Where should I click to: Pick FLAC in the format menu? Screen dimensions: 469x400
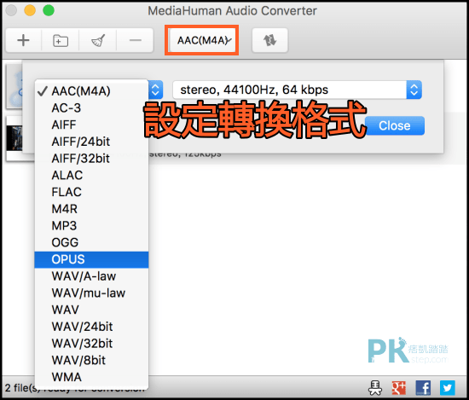[x=91, y=192]
